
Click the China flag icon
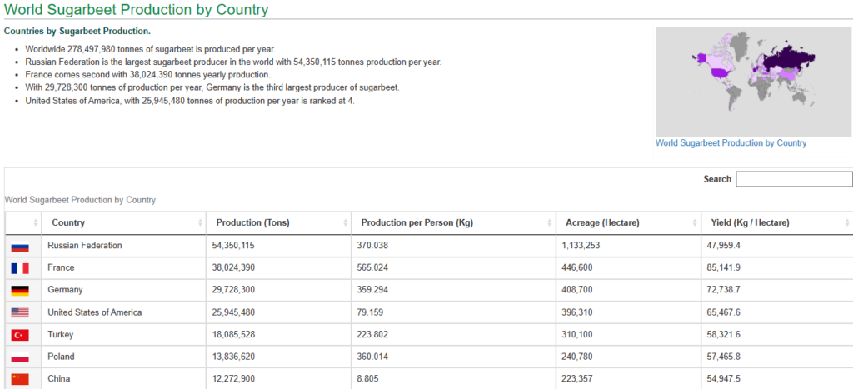coord(20,379)
